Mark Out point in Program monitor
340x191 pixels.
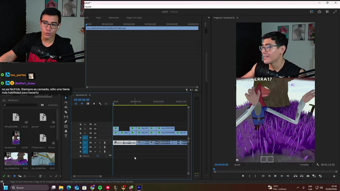pyautogui.click(x=255, y=176)
